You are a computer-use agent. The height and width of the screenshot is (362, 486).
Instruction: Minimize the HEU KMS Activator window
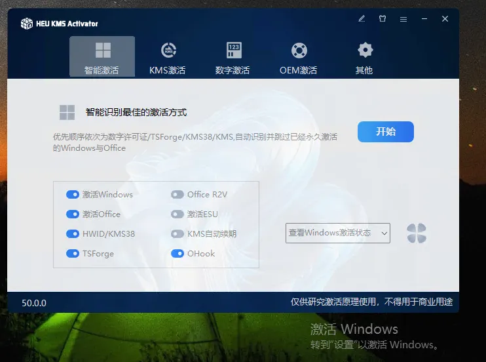[x=424, y=19]
